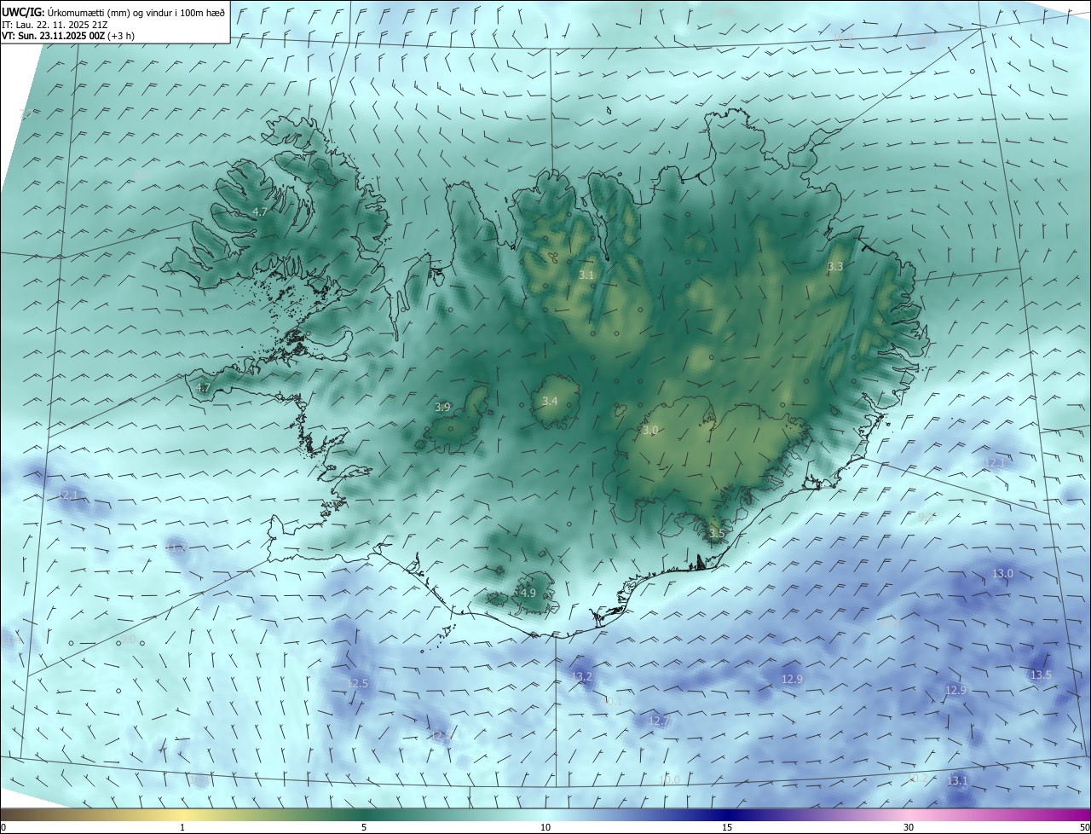The image size is (1091, 834).
Task: Click the '3.3' precipitation value label
Action: point(835,267)
